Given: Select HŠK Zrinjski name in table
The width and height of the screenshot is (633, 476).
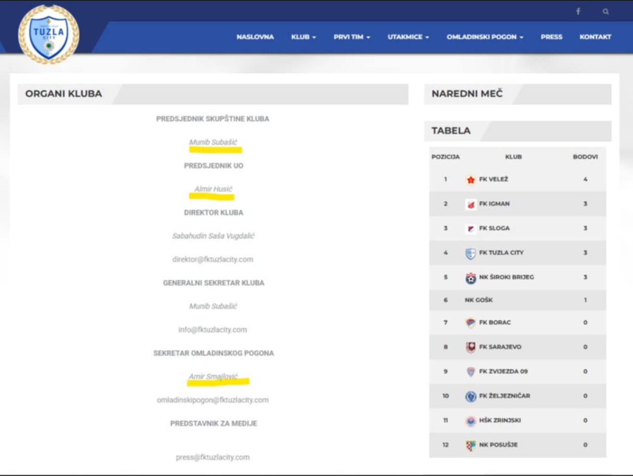Looking at the screenshot, I should click(500, 420).
